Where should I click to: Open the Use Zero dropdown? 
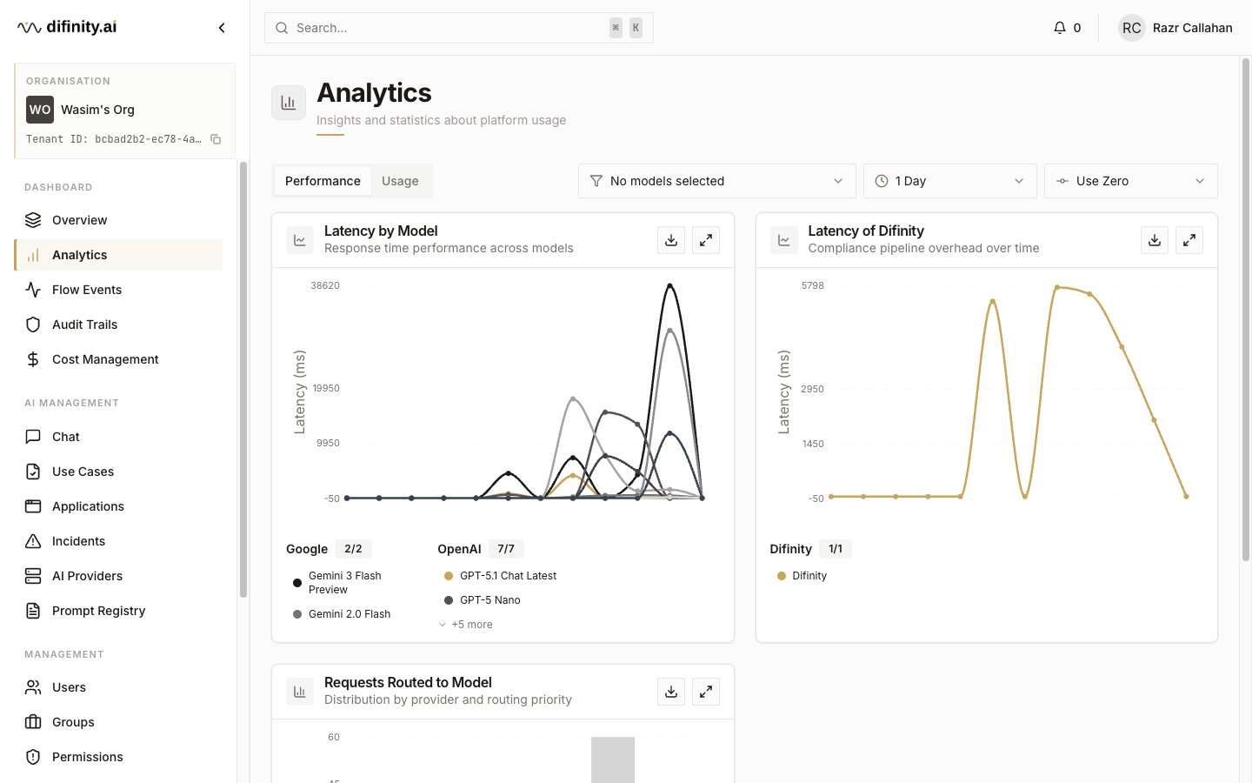pyautogui.click(x=1131, y=181)
